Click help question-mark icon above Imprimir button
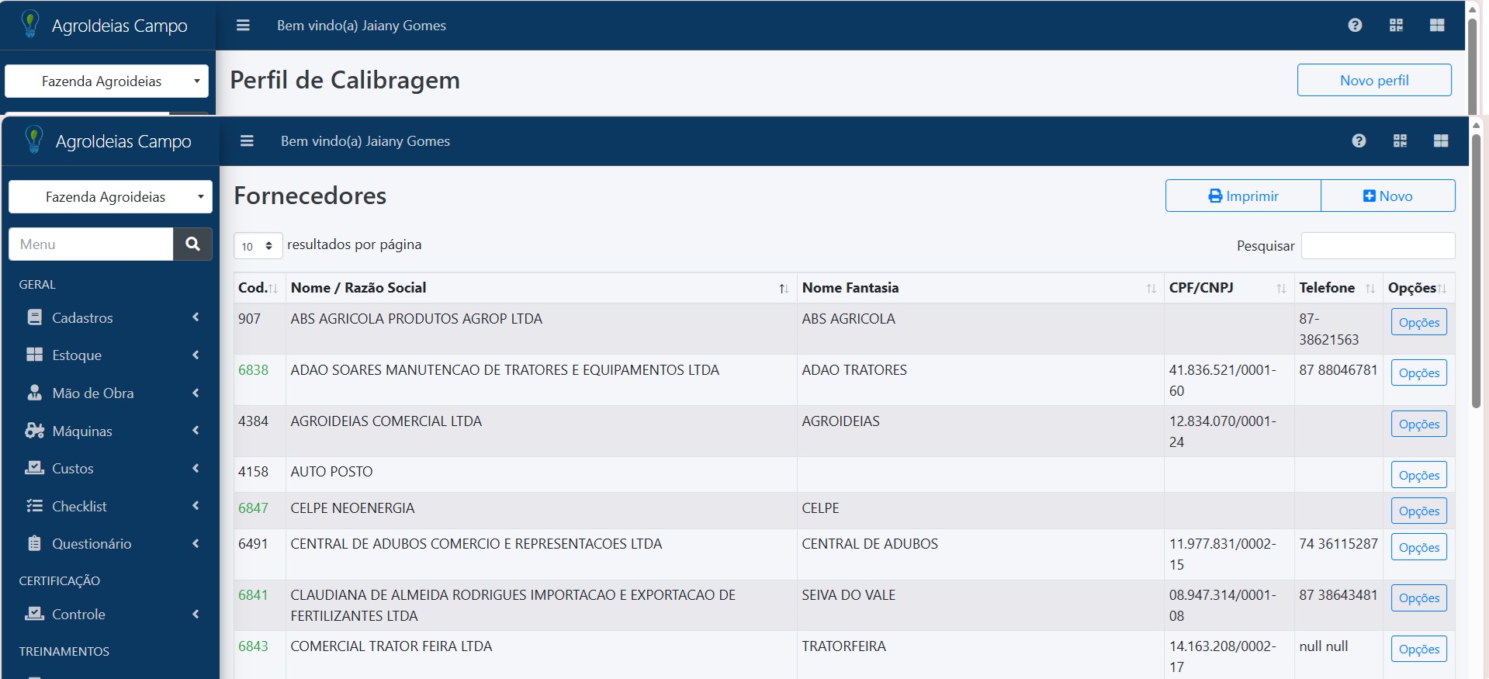 point(1358,140)
